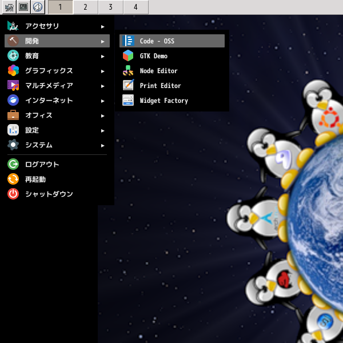The height and width of the screenshot is (343, 343).
Task: Launch Widget Factory from submenu
Action: [172, 101]
